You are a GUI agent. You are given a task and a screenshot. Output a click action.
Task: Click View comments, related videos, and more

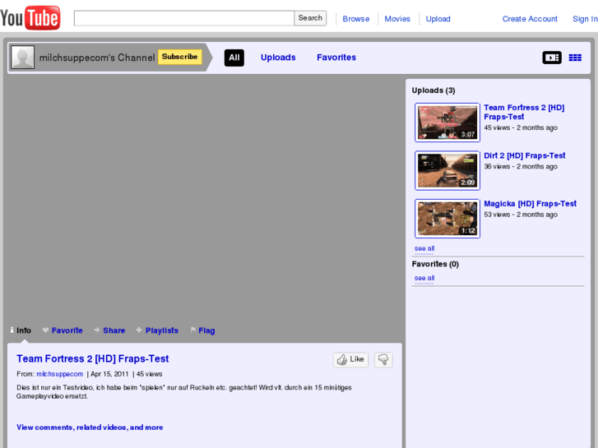coord(90,427)
